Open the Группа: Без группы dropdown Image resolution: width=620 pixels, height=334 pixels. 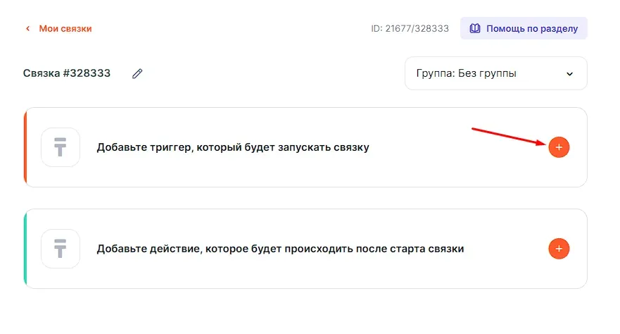[495, 73]
